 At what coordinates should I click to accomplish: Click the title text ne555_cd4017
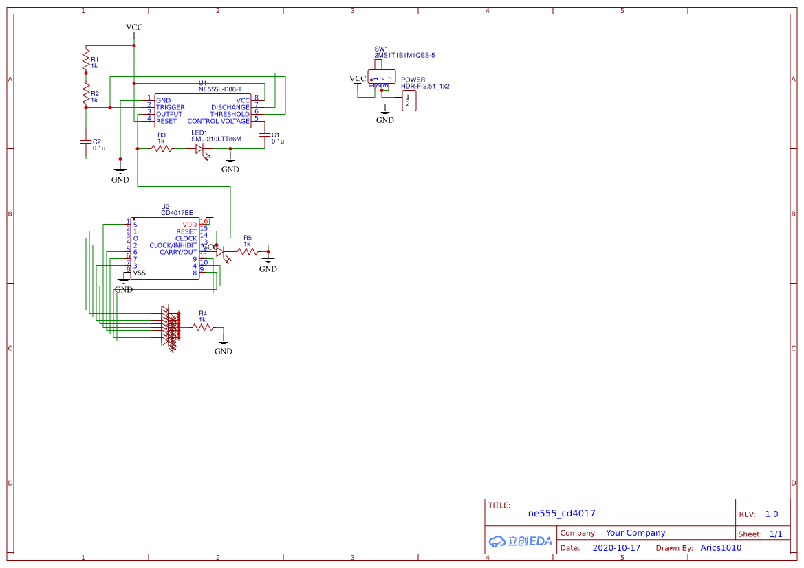561,513
